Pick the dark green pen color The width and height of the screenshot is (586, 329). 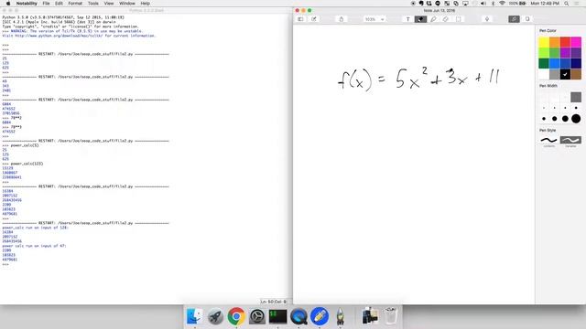point(544,63)
